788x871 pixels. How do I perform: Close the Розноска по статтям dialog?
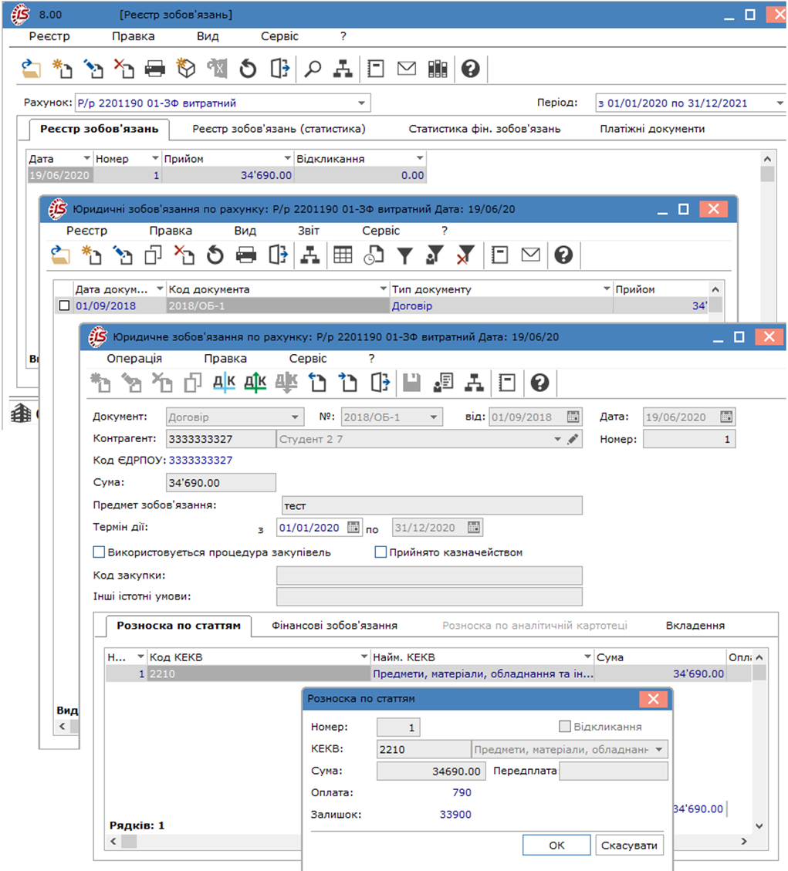point(653,699)
